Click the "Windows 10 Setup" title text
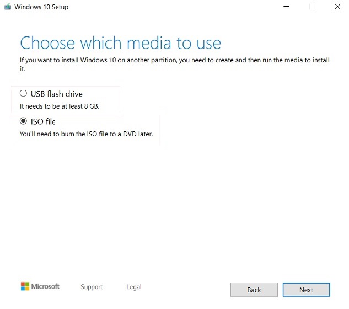The image size is (349, 309). pos(41,7)
